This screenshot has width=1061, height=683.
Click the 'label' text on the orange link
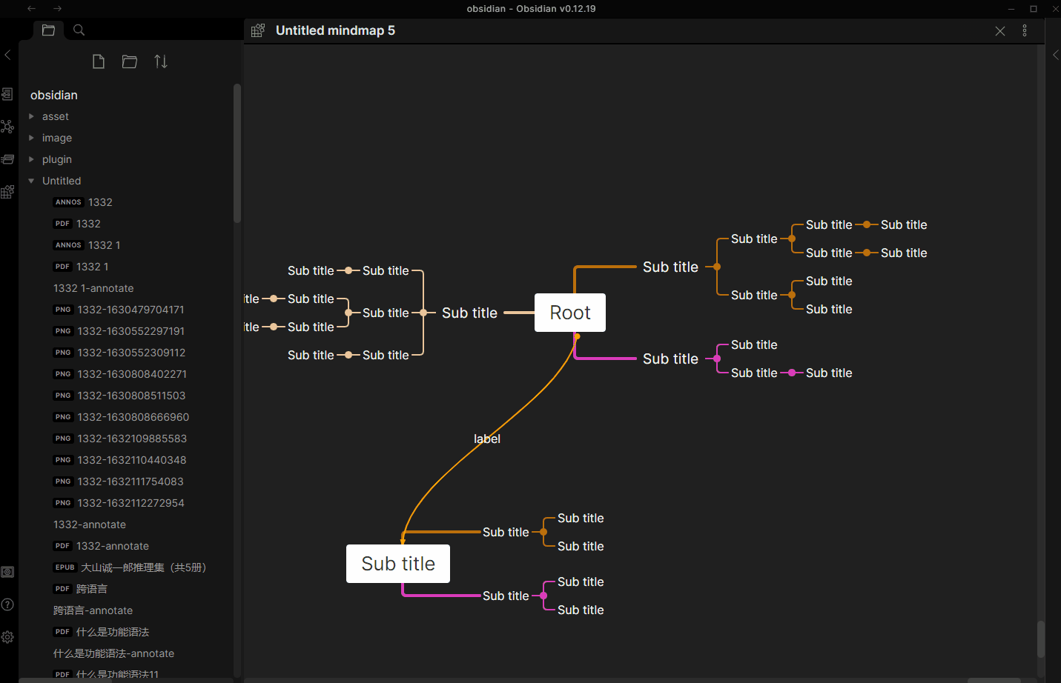[487, 439]
